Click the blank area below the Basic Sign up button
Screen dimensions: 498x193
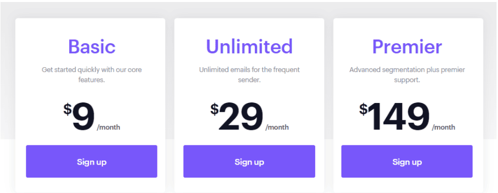point(91,185)
